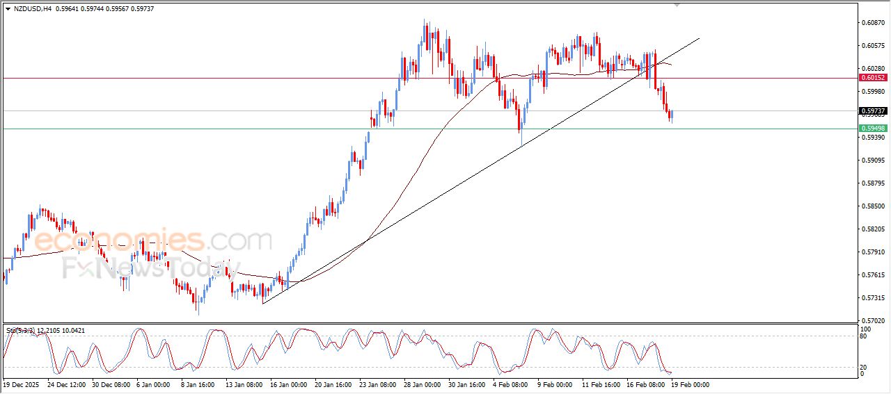Click the Sto(5,3,3) indicator label
Viewport: 891px width, 394px height.
(19, 331)
